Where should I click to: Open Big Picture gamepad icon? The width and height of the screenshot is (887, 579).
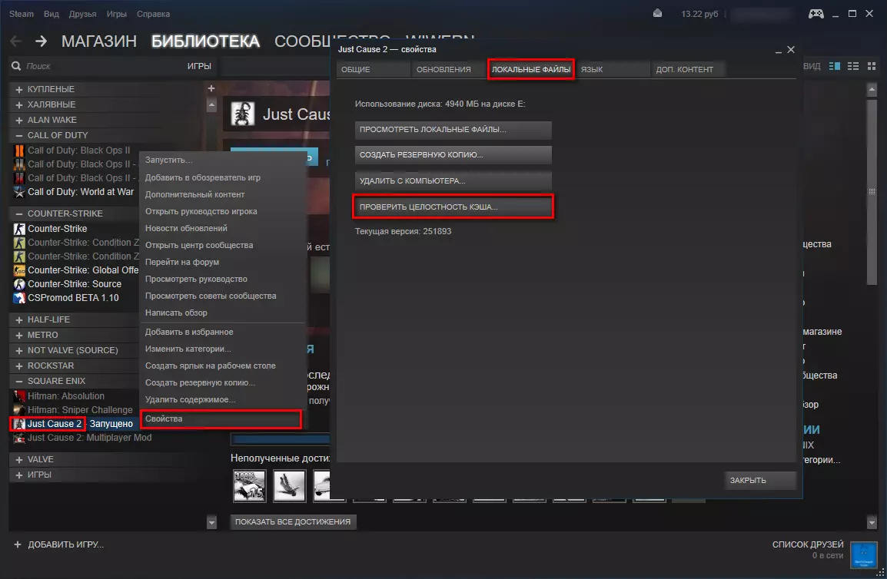(816, 14)
